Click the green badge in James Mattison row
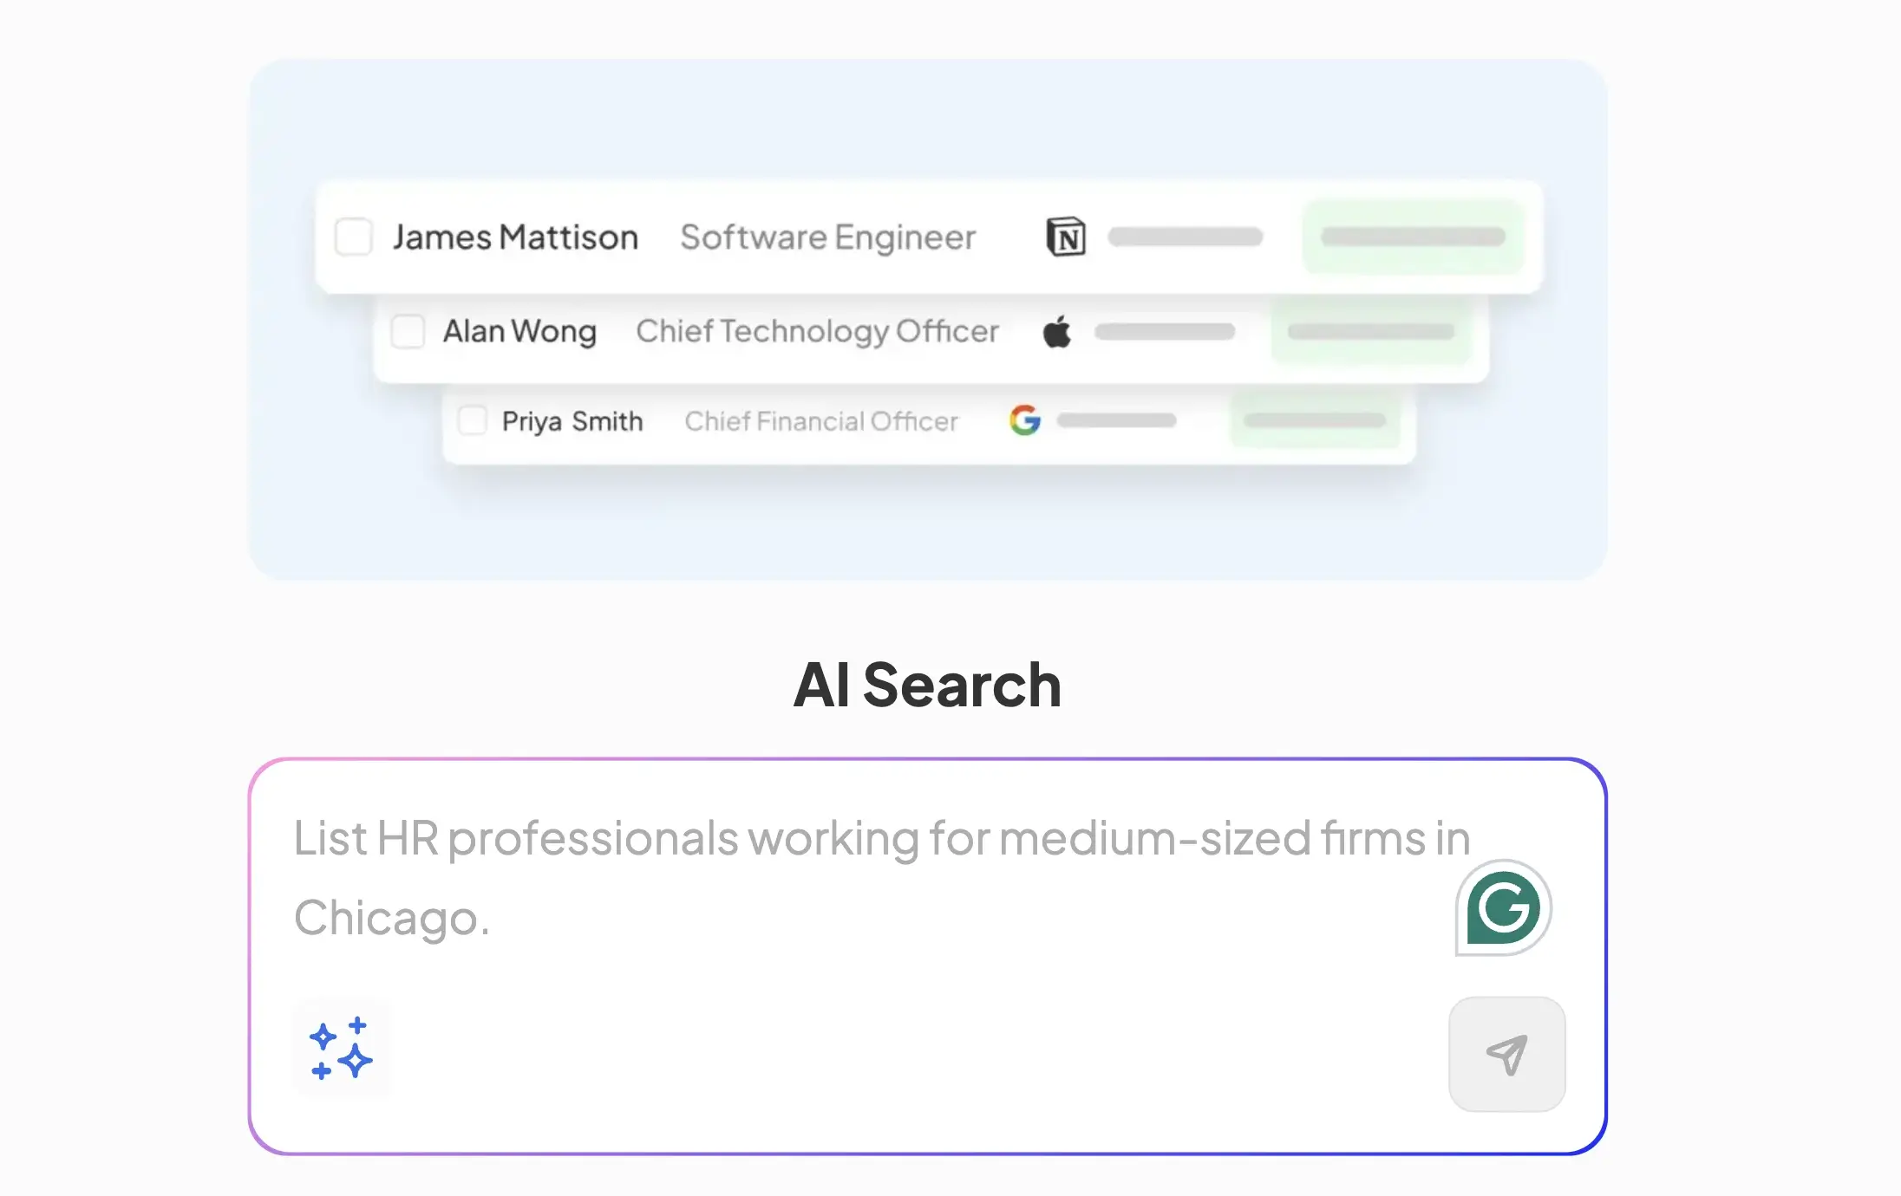Image resolution: width=1901 pixels, height=1196 pixels. pyautogui.click(x=1414, y=237)
